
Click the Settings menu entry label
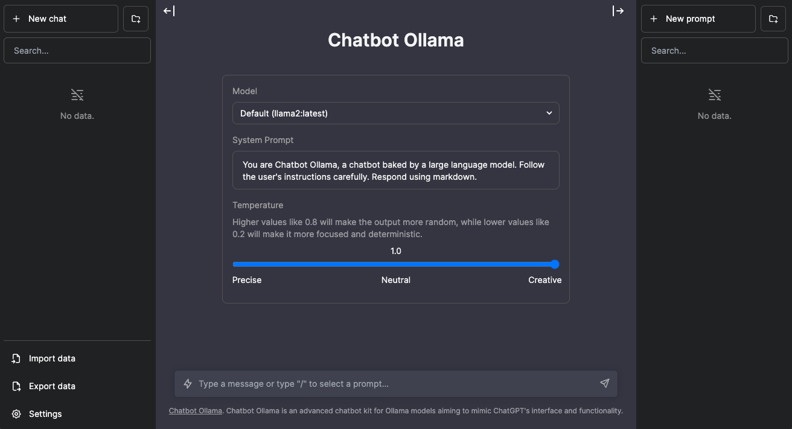45,414
